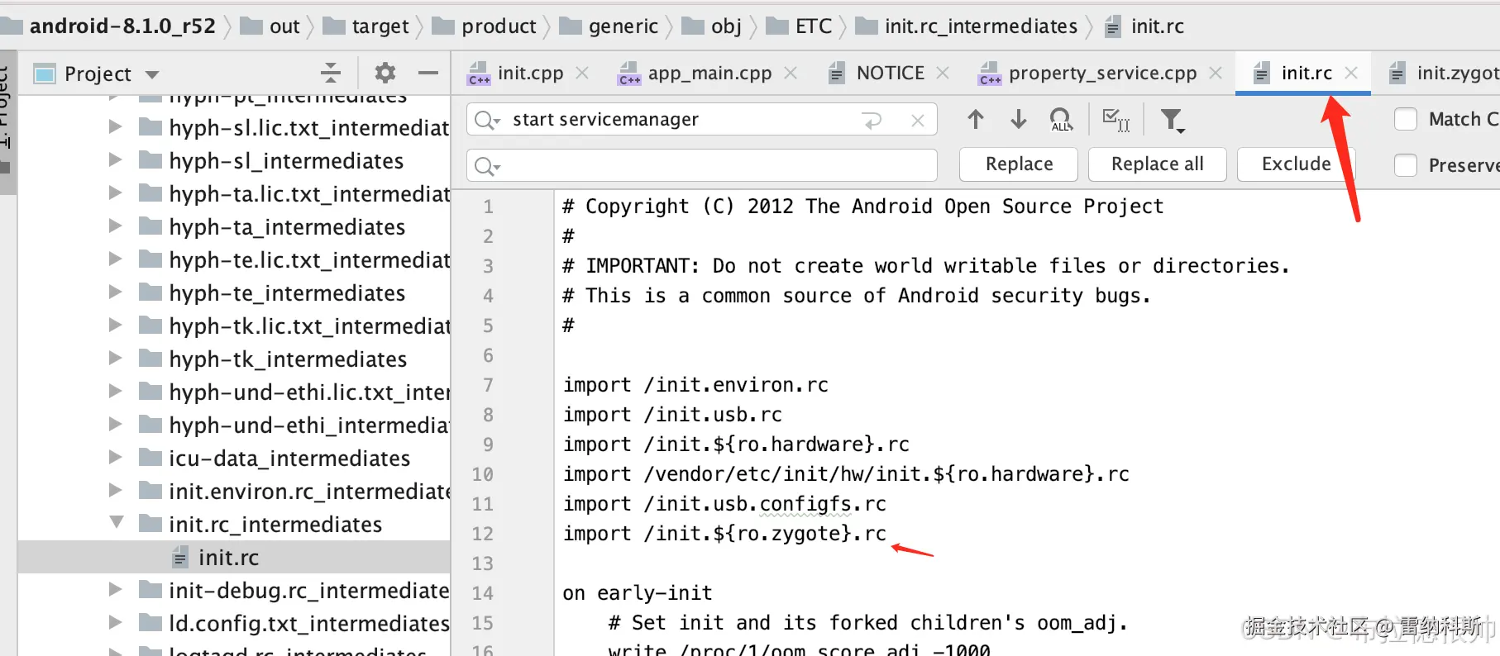
Task: Click into the replace text field
Action: click(x=711, y=165)
